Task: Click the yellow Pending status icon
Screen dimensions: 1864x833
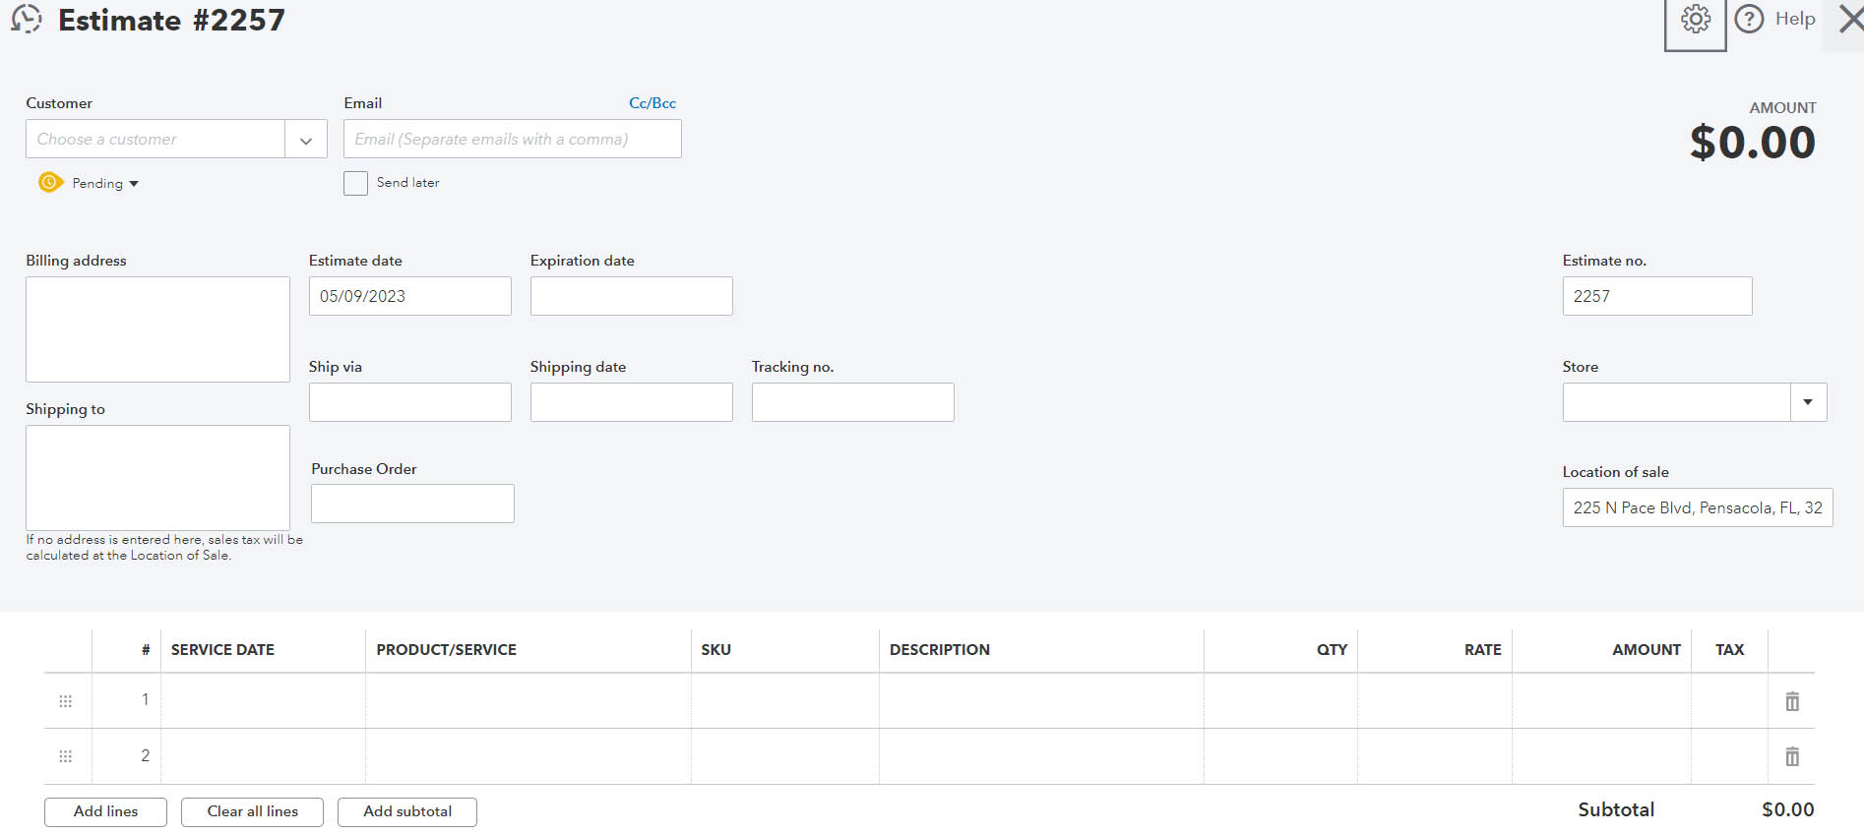Action: 50,182
